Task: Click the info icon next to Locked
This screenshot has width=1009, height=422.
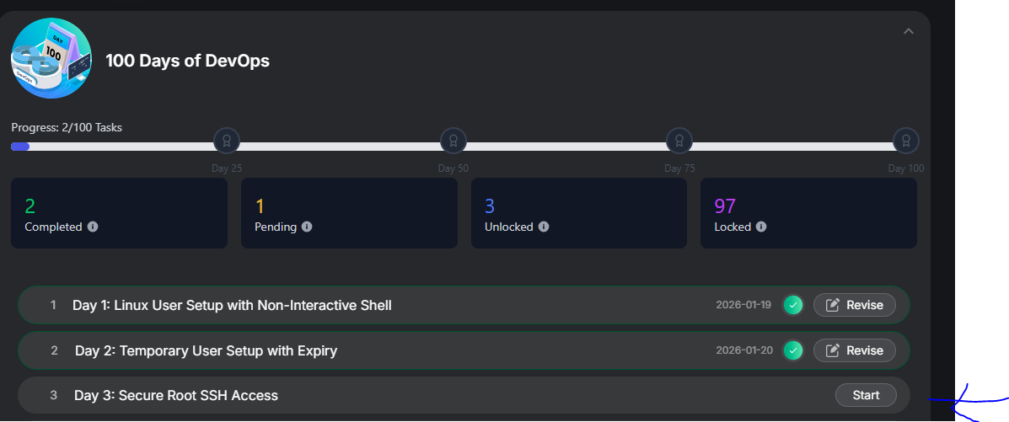Action: (x=761, y=227)
